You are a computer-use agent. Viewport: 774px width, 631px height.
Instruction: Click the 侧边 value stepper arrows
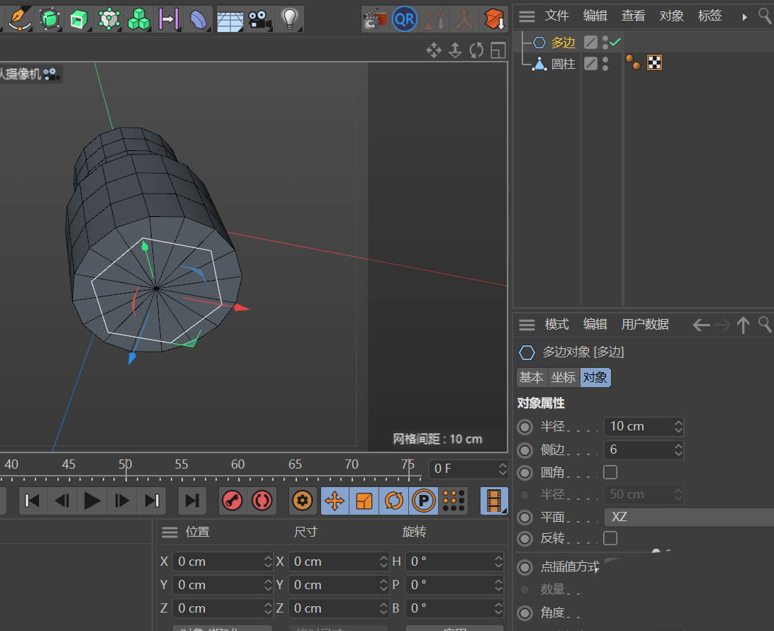click(x=678, y=449)
